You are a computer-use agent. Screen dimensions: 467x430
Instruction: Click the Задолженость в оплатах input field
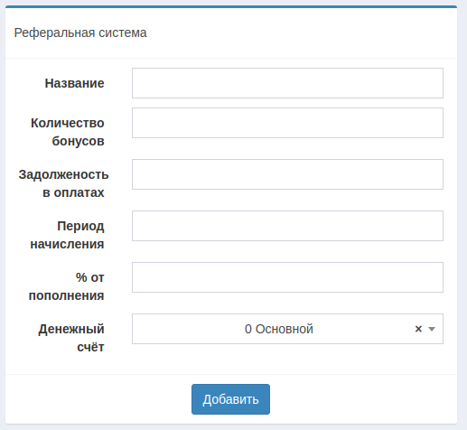tap(287, 174)
